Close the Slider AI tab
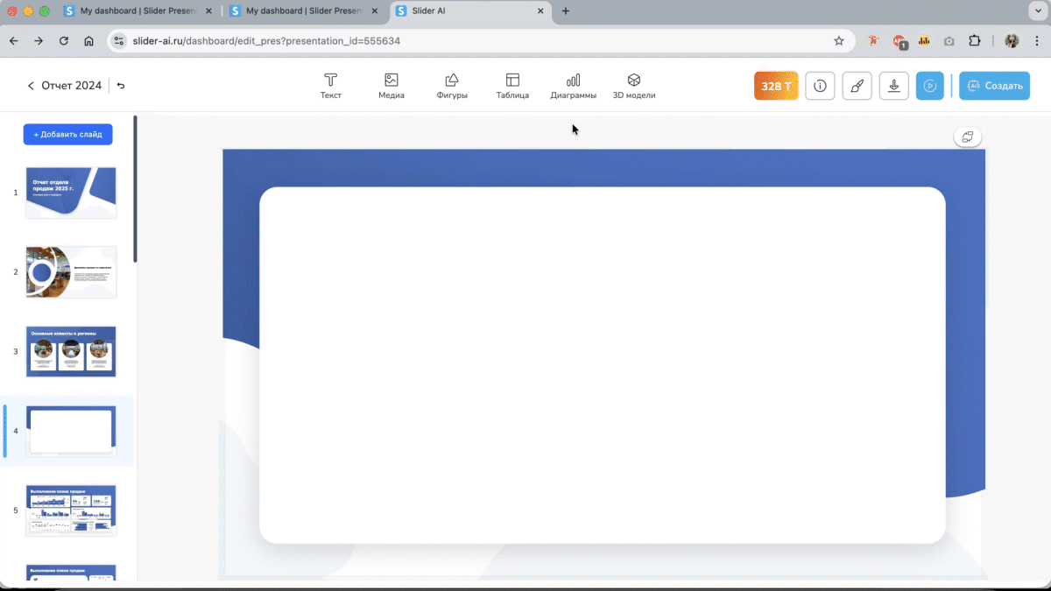The image size is (1051, 591). 540,11
